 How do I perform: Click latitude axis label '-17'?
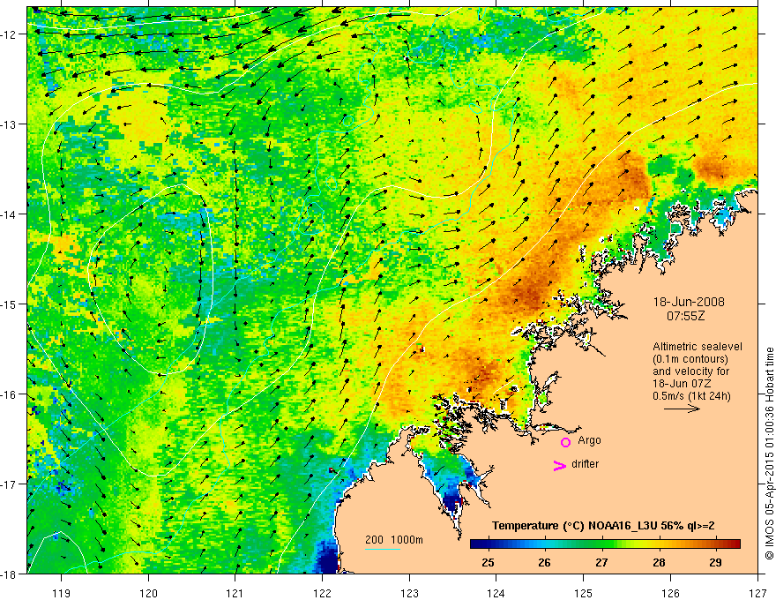click(x=9, y=484)
